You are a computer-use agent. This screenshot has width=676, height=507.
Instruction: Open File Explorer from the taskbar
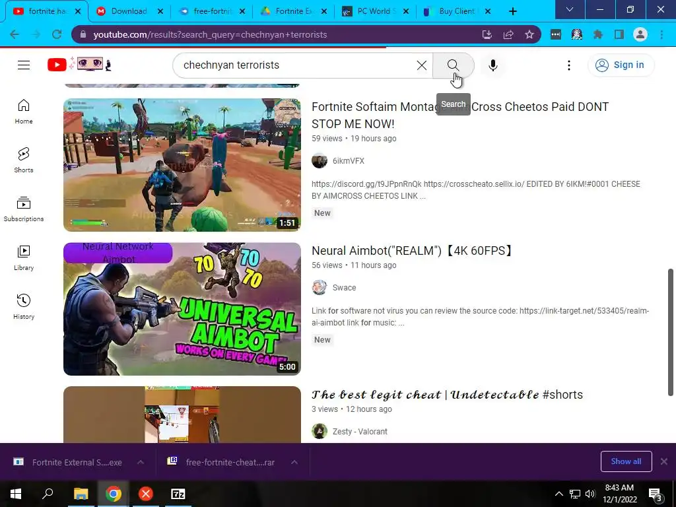click(x=81, y=494)
